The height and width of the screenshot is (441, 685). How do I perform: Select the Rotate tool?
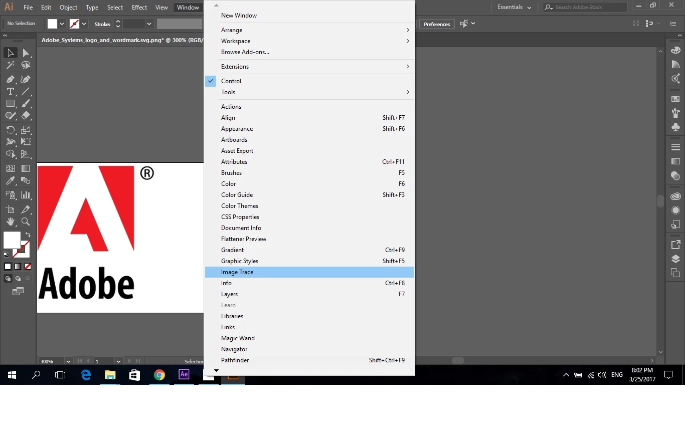pos(10,130)
